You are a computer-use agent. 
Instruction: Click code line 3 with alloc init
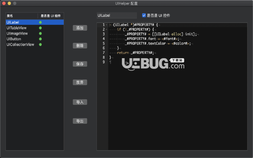pos(162,34)
